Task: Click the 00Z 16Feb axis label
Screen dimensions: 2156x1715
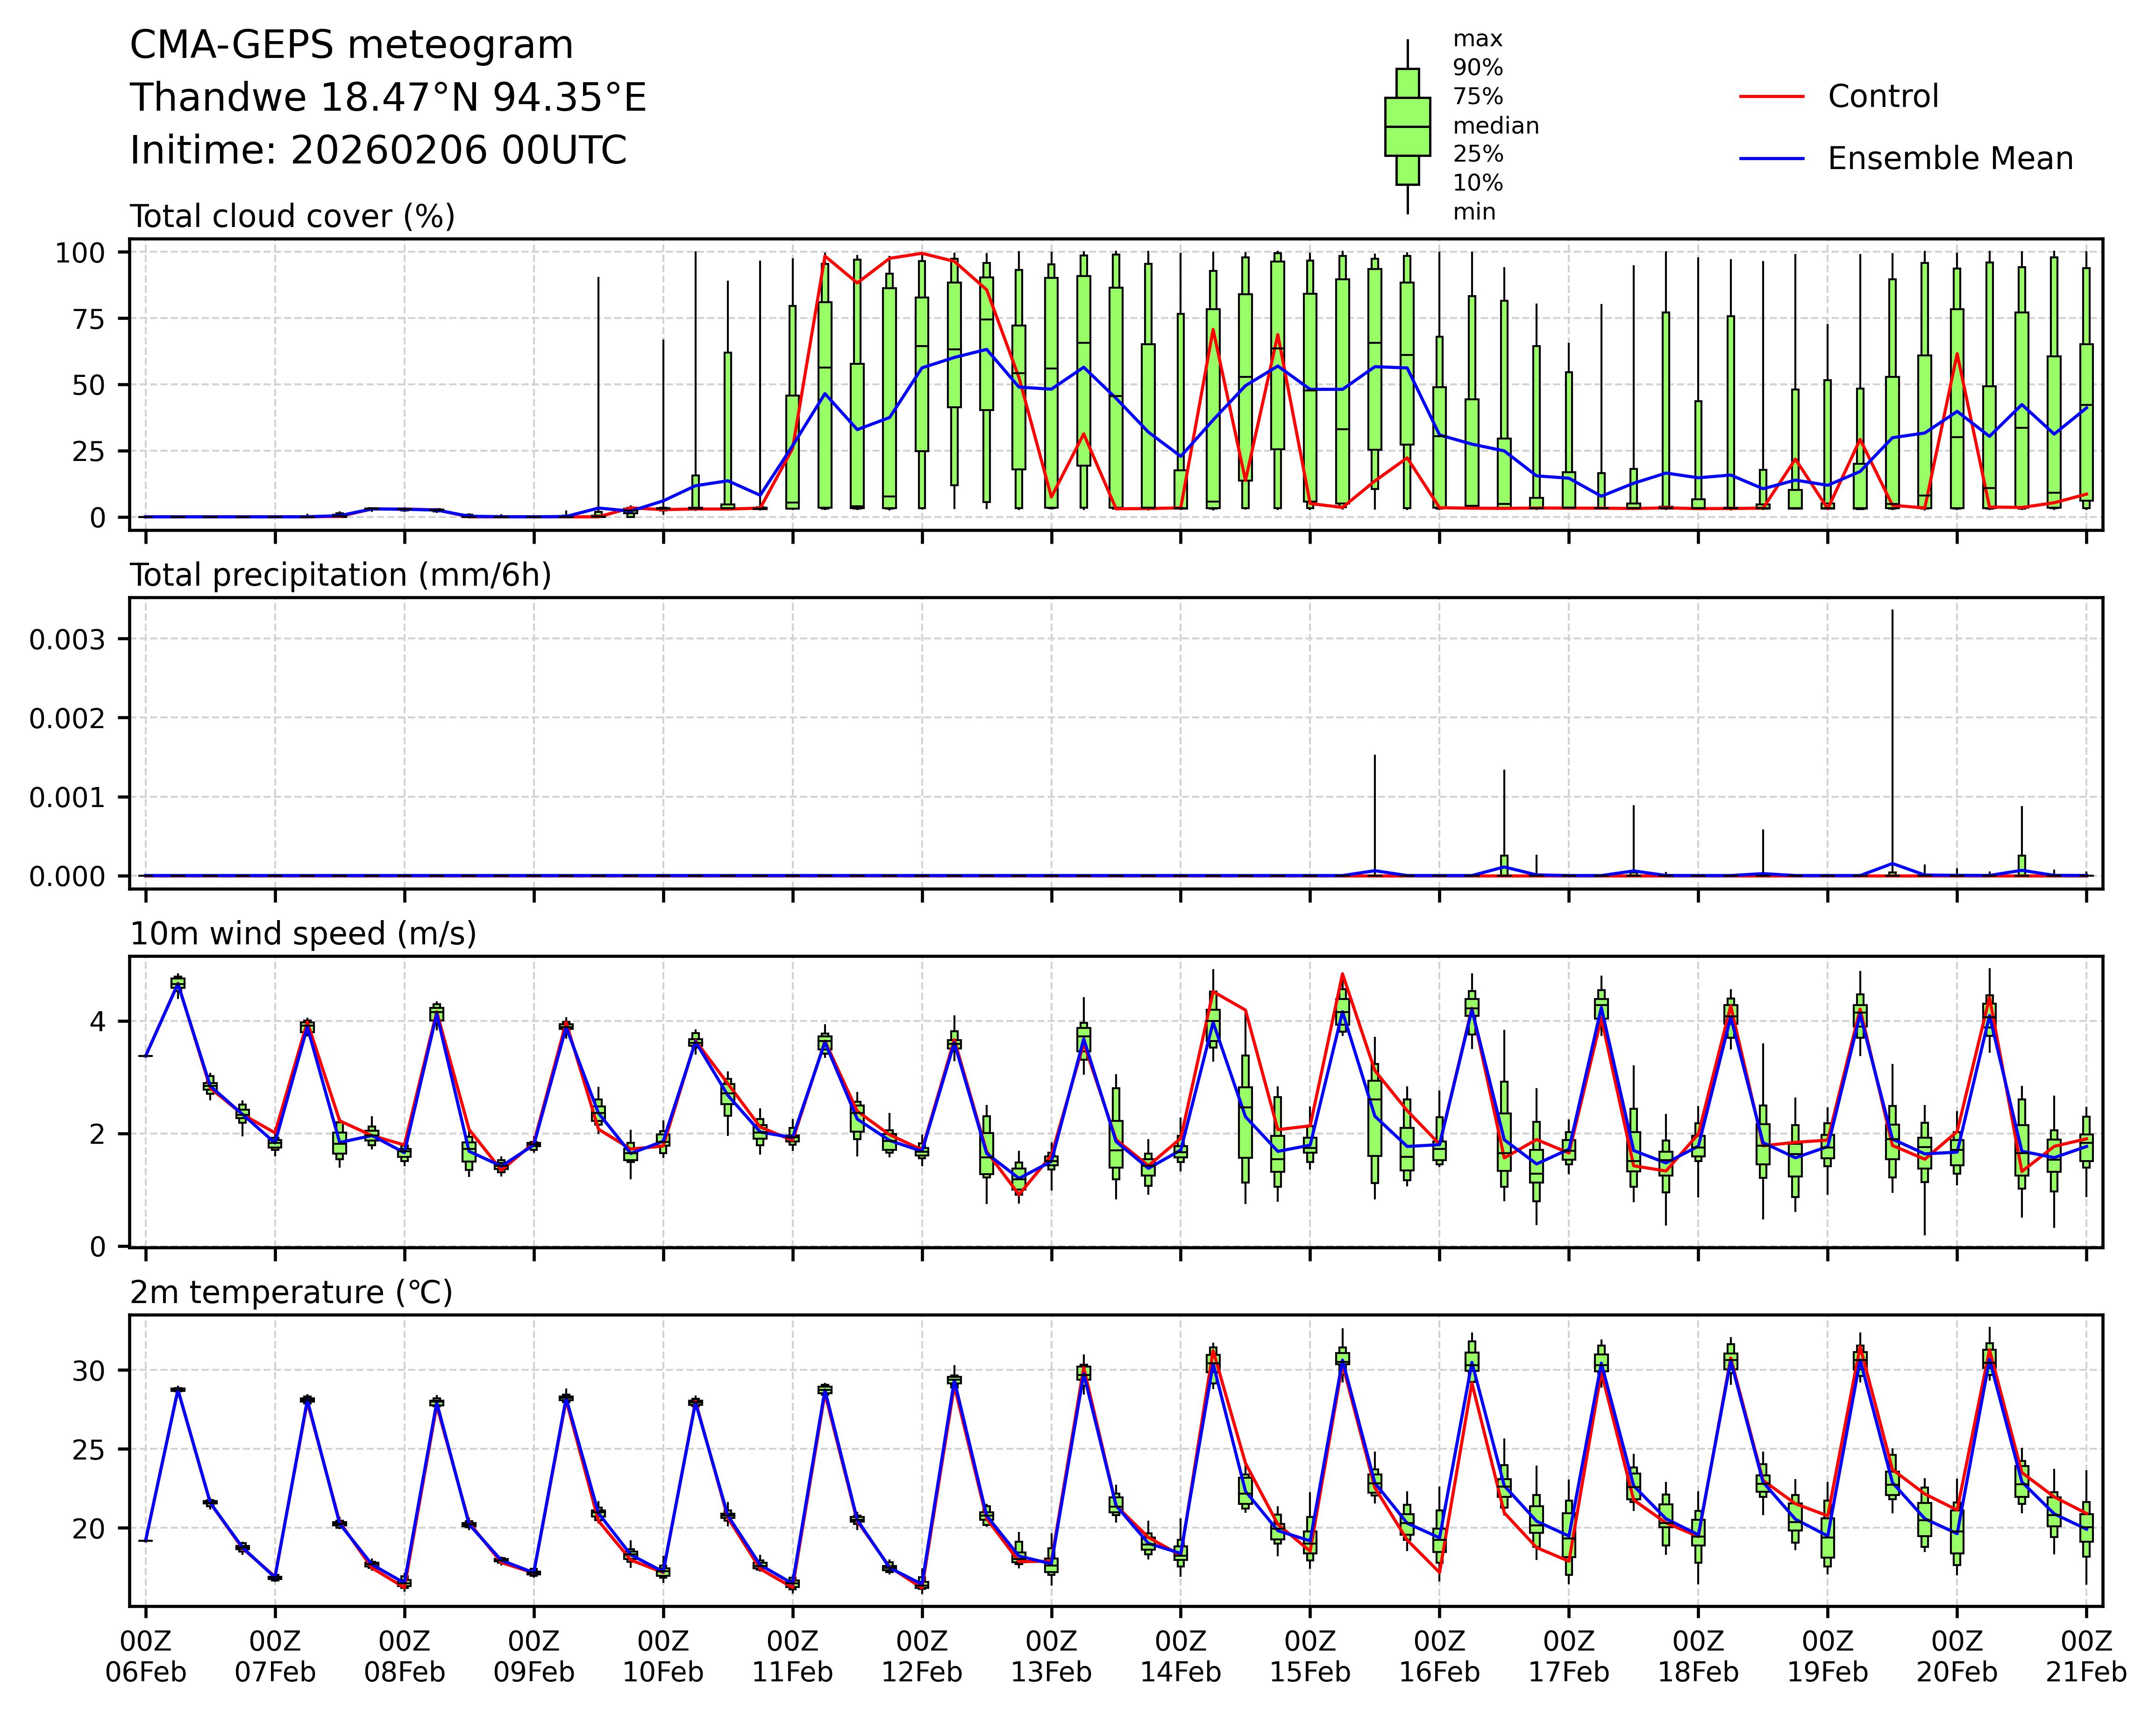Action: click(x=1439, y=1657)
